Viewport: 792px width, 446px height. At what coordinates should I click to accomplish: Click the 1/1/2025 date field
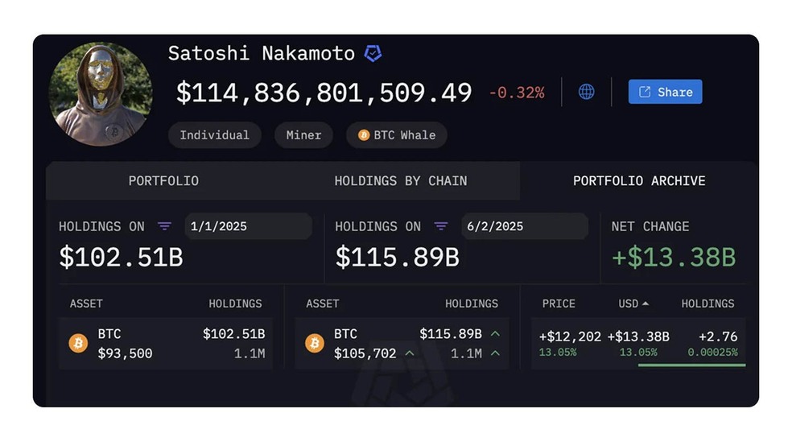(248, 226)
